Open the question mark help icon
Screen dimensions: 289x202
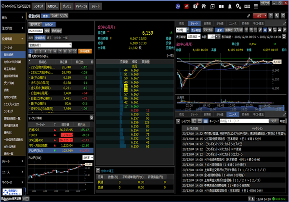[x=271, y=16]
